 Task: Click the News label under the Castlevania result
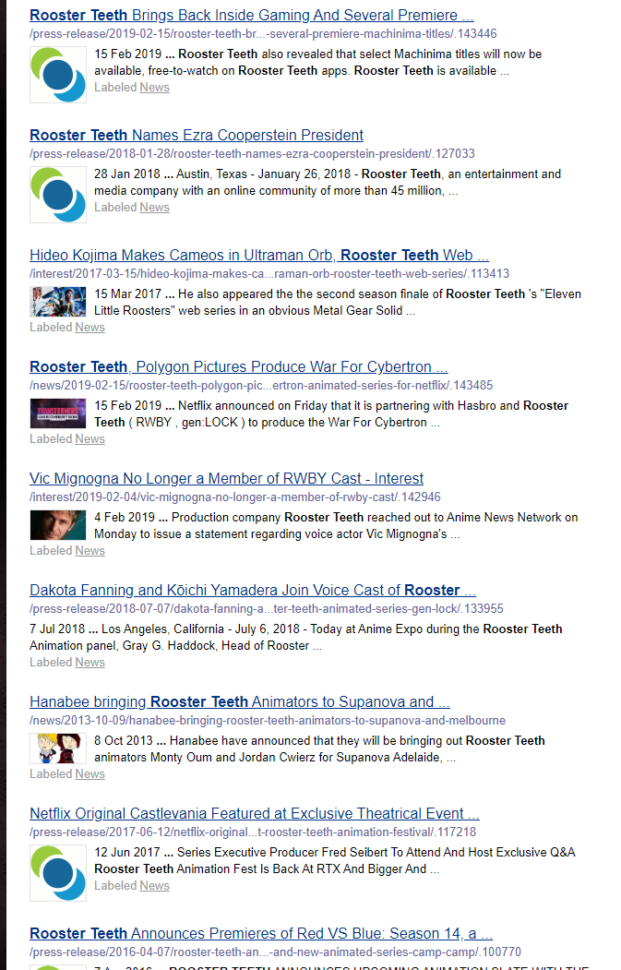point(154,885)
